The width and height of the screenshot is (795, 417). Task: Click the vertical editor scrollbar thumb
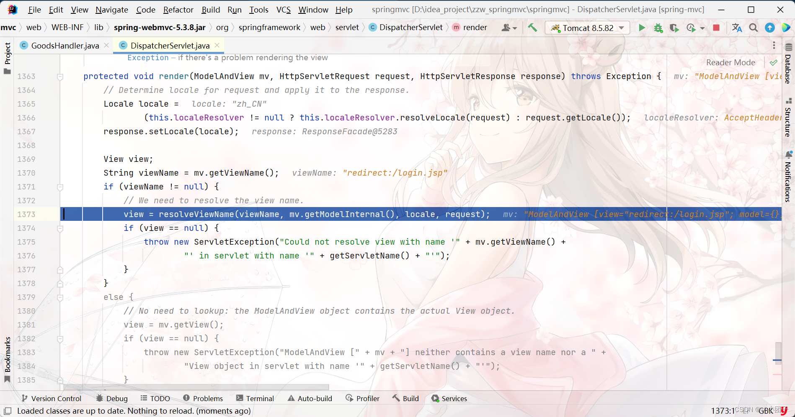[778, 353]
